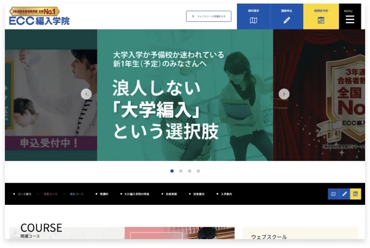Open 理系コース link in navigation bar
370x248 pixels.
pos(76,194)
